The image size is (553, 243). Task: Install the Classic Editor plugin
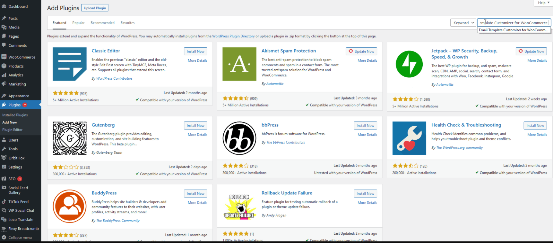tap(195, 51)
